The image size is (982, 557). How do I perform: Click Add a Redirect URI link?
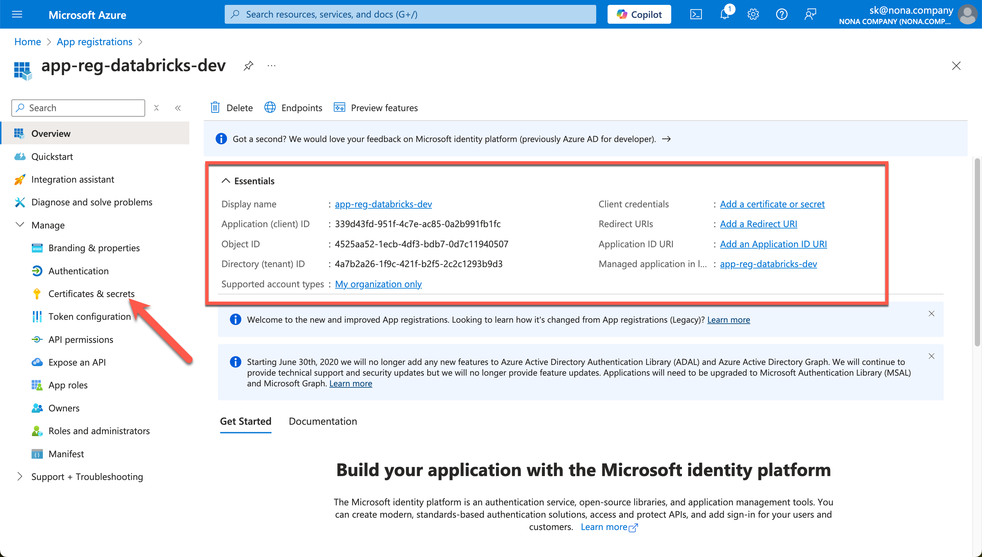[758, 224]
